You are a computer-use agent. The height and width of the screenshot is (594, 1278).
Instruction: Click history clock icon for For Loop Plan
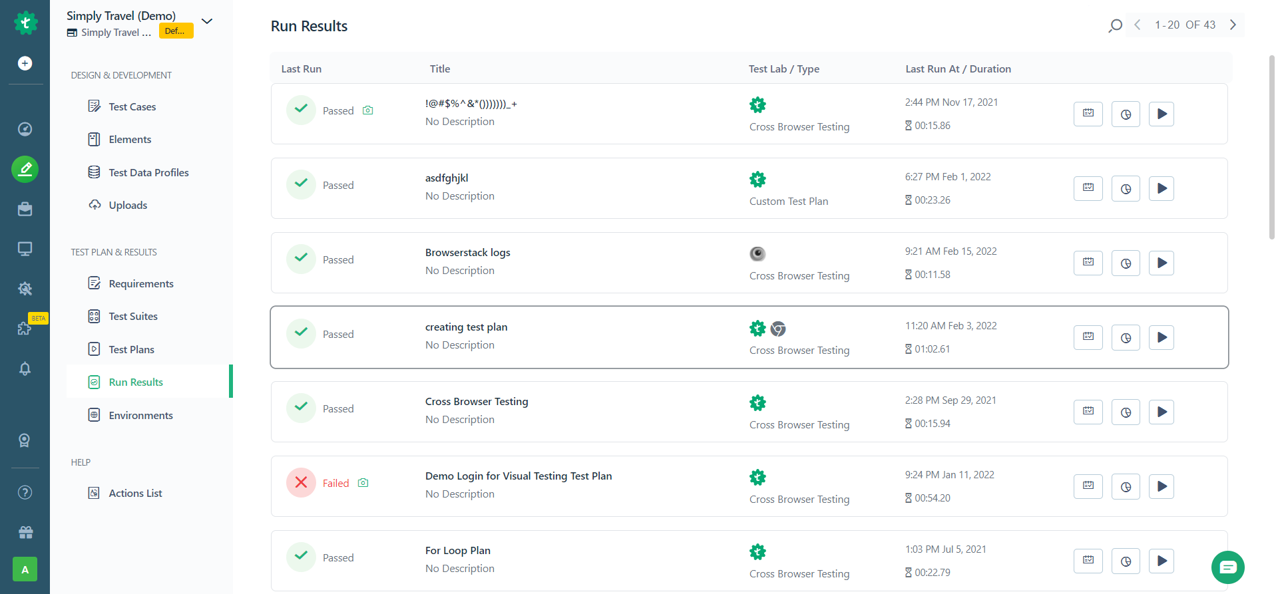[x=1126, y=561]
